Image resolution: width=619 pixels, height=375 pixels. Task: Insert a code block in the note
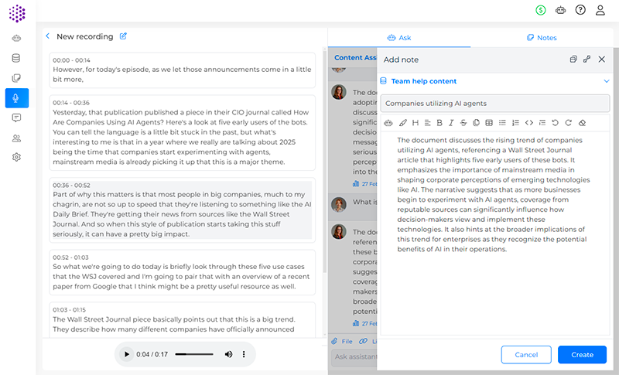click(529, 122)
